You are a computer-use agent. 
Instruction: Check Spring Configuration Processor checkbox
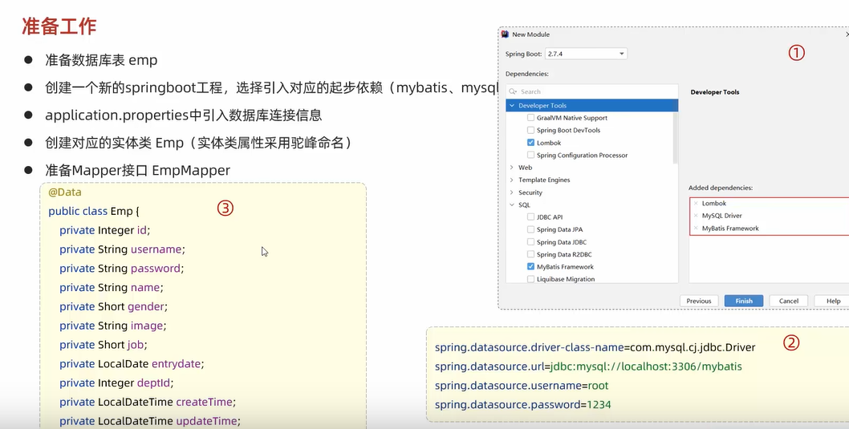point(530,156)
